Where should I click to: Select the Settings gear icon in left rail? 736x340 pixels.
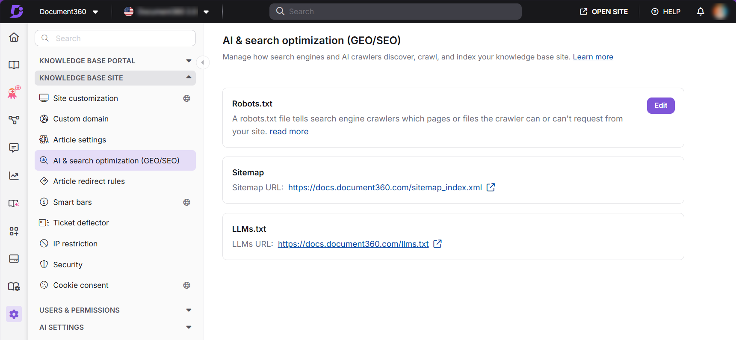14,314
